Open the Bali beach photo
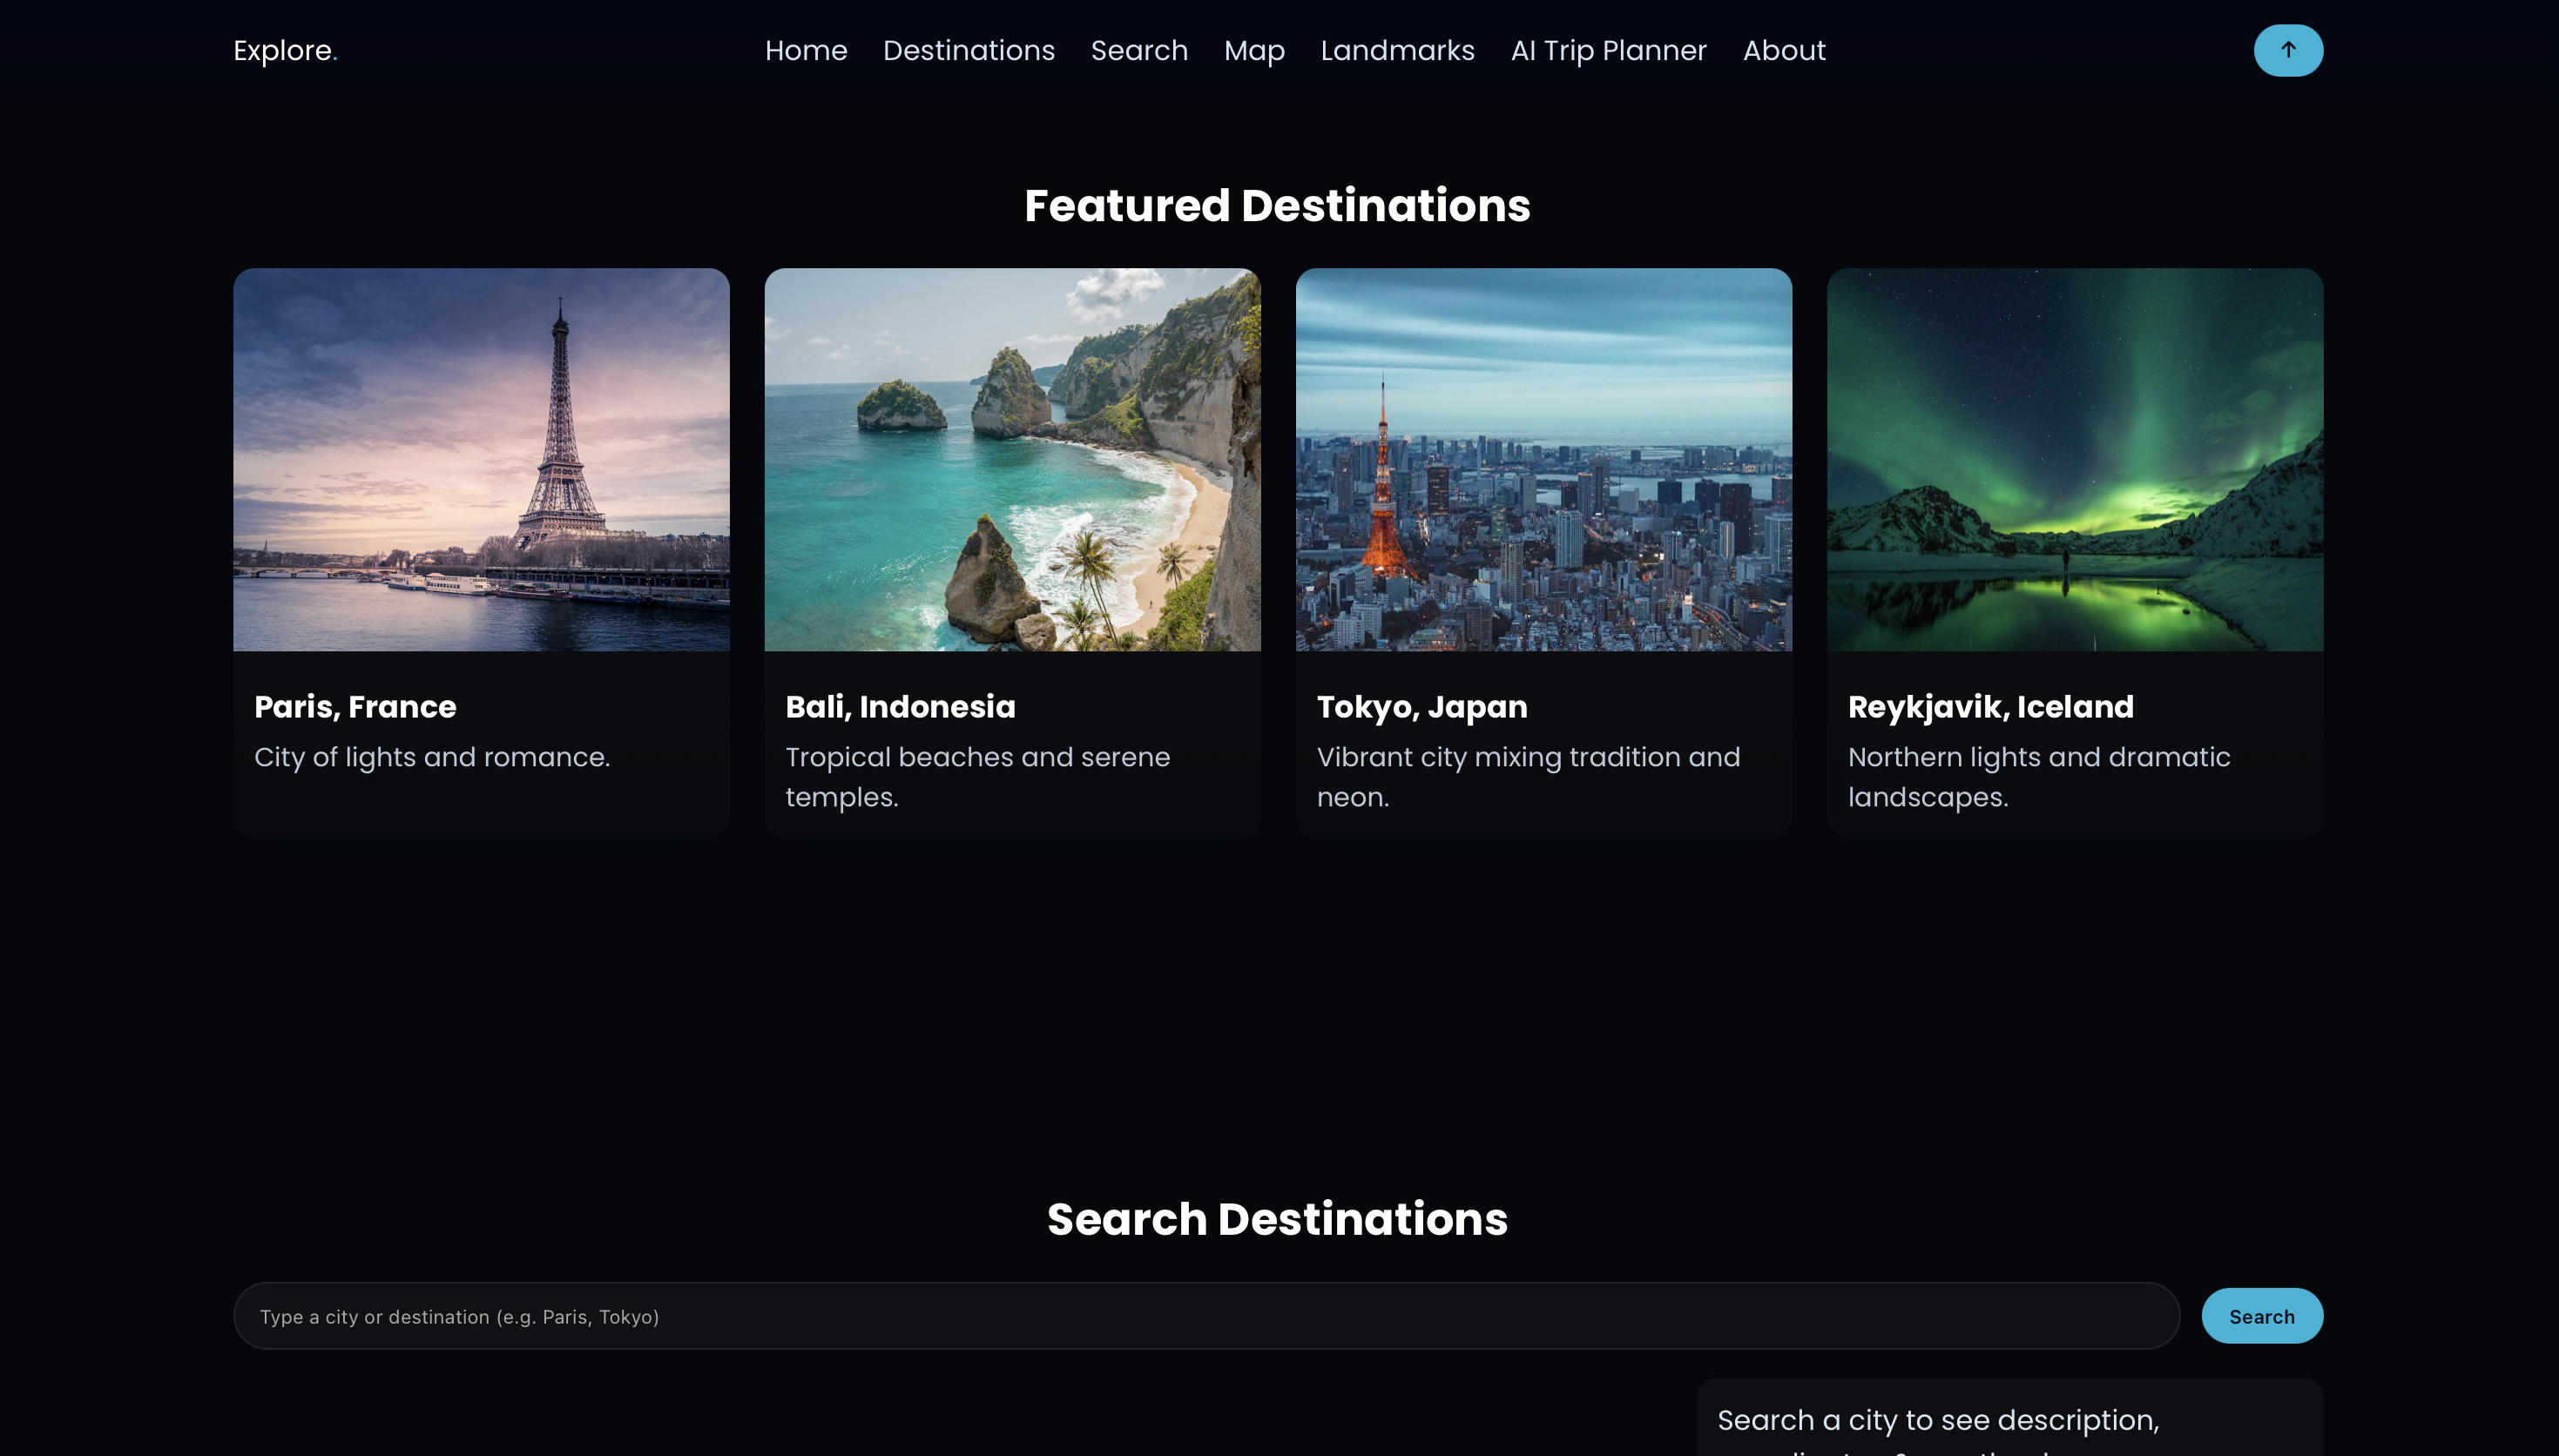Viewport: 2559px width, 1456px height. coord(1012,459)
